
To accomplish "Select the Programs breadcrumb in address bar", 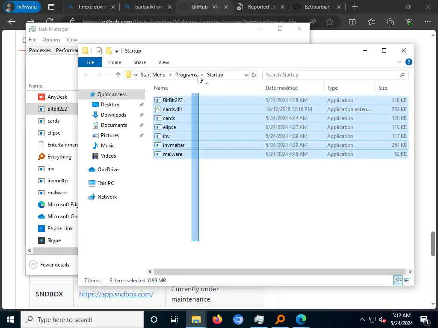I will point(186,75).
